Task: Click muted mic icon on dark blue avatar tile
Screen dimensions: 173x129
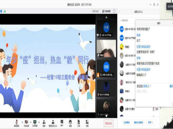Action: [98, 95]
